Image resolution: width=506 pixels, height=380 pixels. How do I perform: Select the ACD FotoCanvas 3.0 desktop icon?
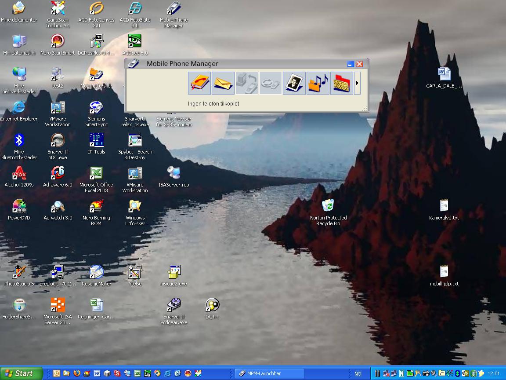(96, 15)
